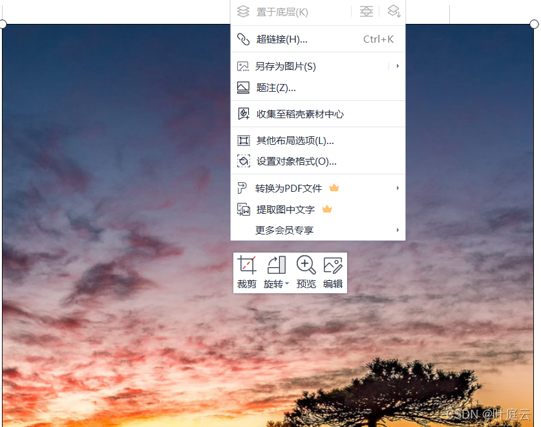The image size is (541, 427).
Task: Click the hyperlink icon beside 超链接
Action: [x=243, y=39]
